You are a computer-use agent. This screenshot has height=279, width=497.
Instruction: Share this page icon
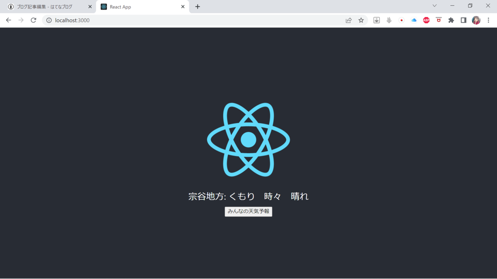349,20
